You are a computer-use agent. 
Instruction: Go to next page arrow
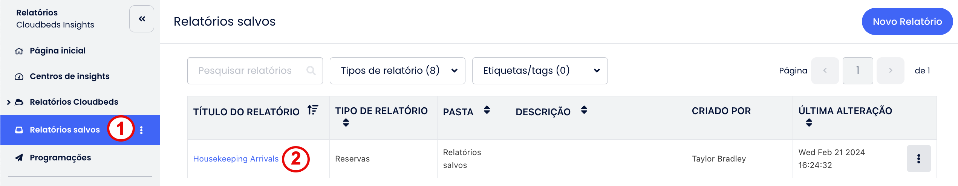point(891,71)
